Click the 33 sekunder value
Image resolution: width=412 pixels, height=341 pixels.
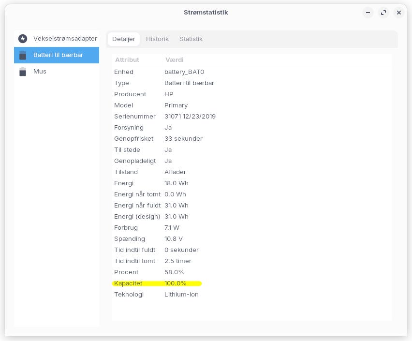pyautogui.click(x=183, y=138)
